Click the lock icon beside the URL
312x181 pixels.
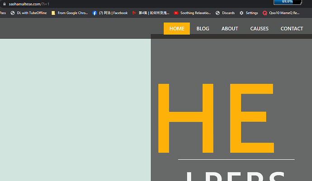coord(4,4)
